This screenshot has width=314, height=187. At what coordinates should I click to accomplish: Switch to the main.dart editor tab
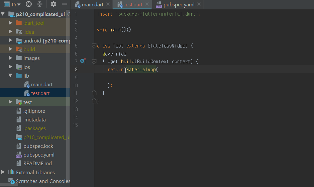[x=93, y=4]
